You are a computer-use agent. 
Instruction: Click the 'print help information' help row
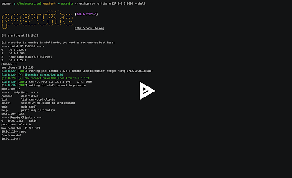pos(28,110)
